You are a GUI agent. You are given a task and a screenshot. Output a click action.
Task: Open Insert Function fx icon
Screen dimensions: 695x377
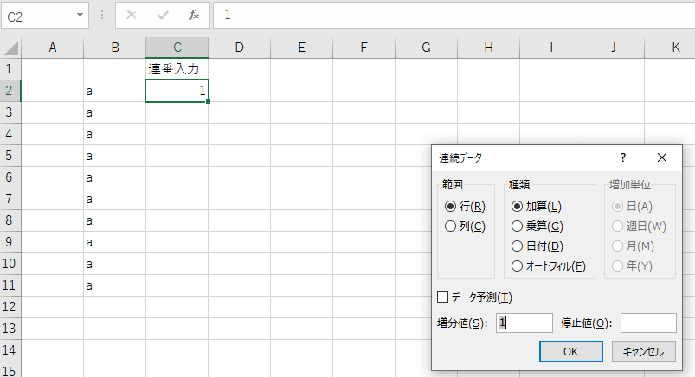194,16
